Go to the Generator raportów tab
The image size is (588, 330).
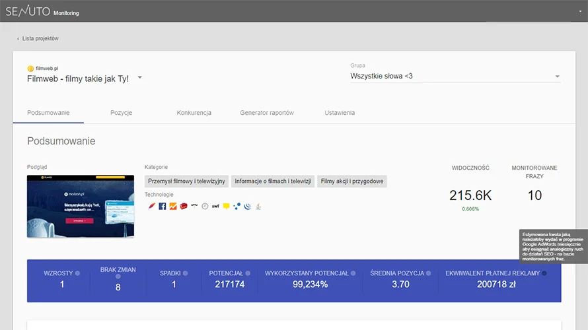(x=266, y=113)
